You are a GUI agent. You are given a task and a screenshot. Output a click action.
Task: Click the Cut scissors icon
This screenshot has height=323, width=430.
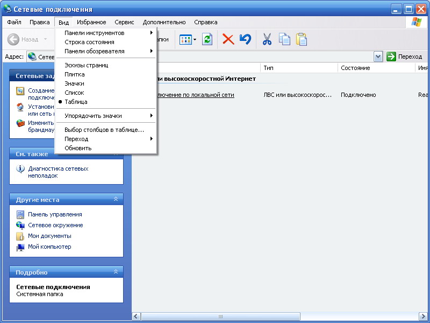pos(267,39)
